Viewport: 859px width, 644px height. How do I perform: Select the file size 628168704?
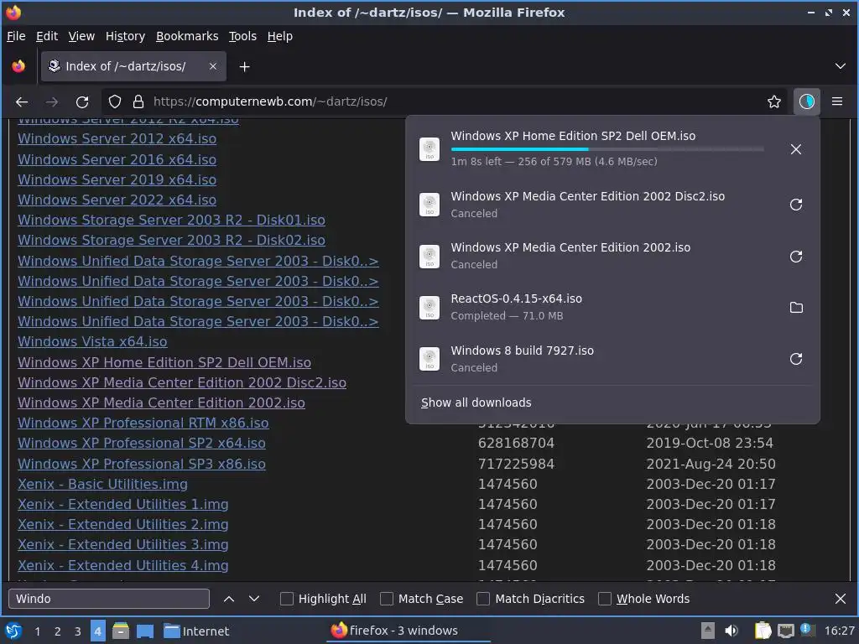[516, 443]
